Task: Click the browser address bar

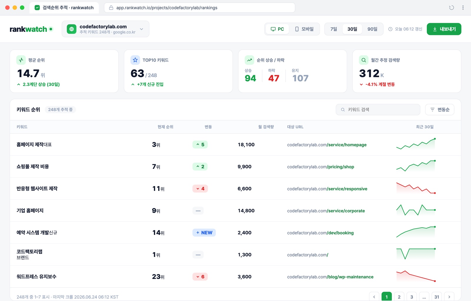Action: coord(200,8)
